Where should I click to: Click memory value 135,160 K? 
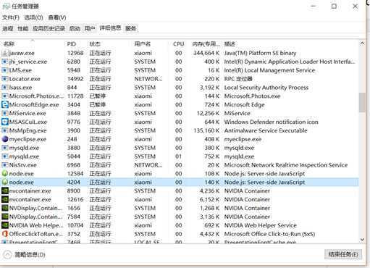click(206, 130)
